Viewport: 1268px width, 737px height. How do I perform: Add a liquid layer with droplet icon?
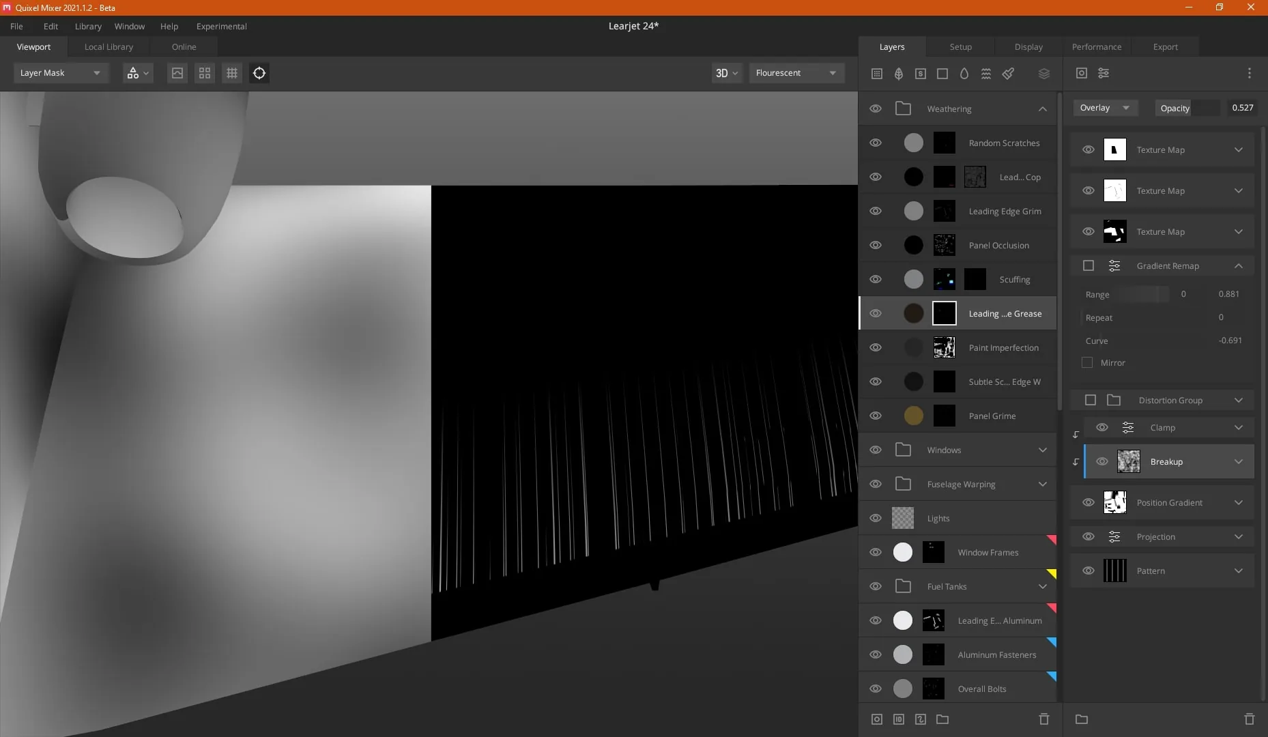click(x=964, y=74)
